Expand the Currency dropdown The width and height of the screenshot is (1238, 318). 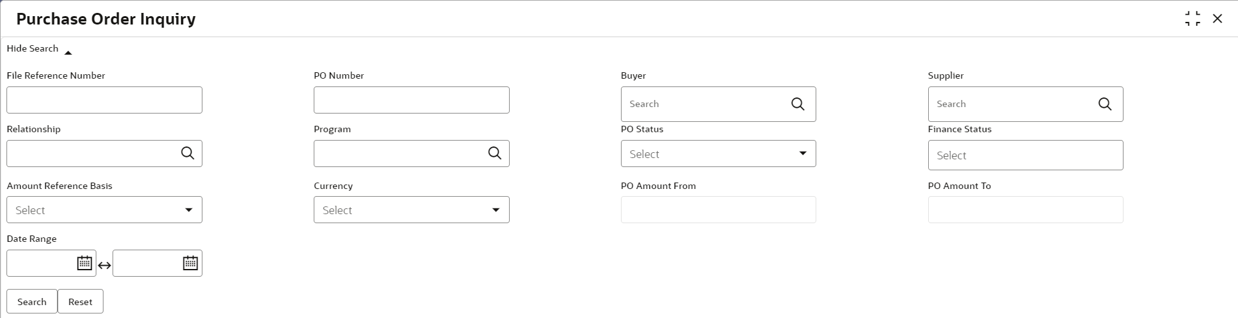click(x=411, y=210)
